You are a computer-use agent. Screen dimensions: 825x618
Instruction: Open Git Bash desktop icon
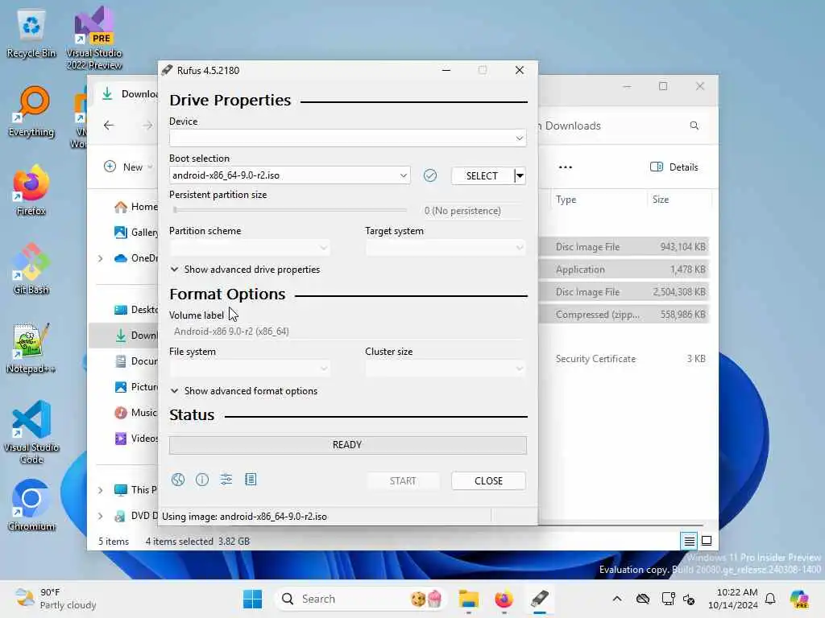[x=31, y=269]
